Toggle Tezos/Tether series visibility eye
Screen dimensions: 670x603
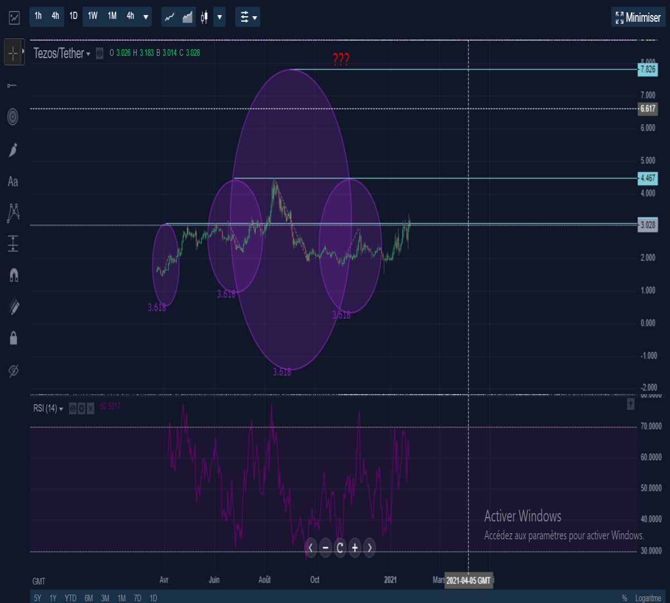pos(99,53)
